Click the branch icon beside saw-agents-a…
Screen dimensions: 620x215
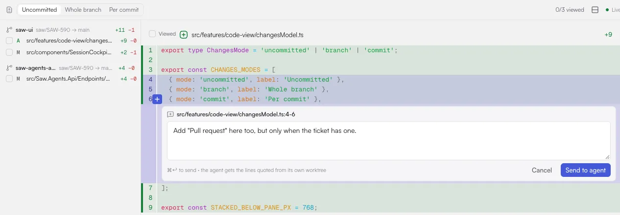pos(9,68)
